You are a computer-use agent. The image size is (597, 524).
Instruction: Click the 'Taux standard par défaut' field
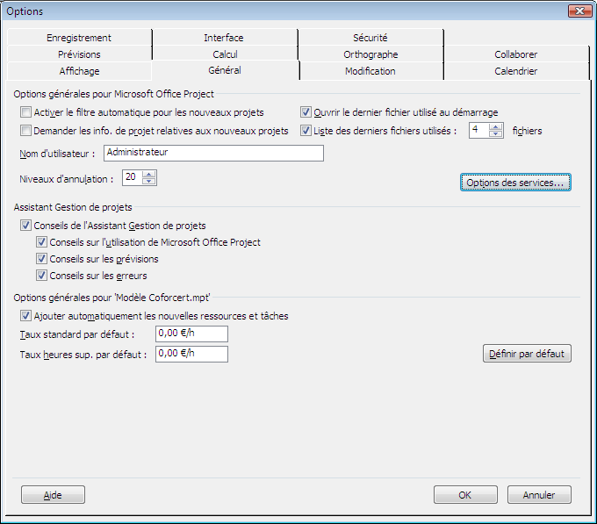point(191,334)
